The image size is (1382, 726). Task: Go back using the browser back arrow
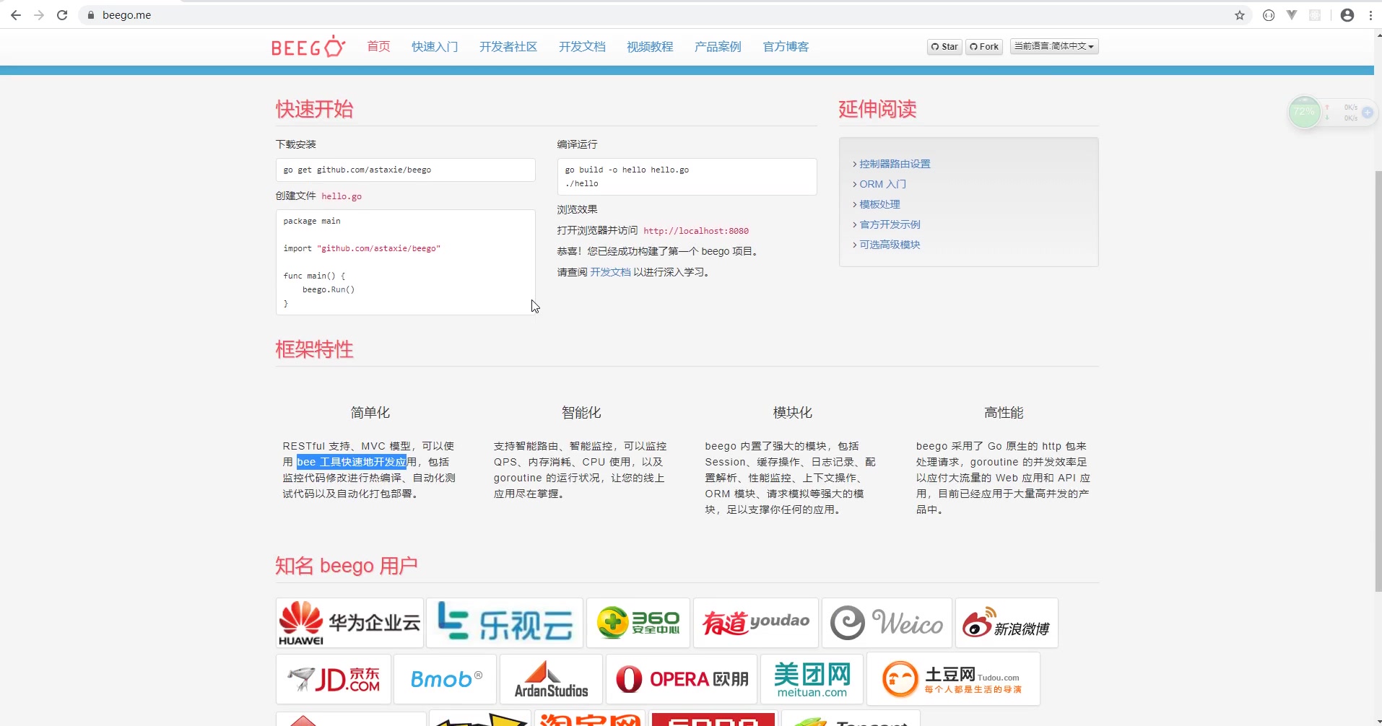(x=16, y=15)
